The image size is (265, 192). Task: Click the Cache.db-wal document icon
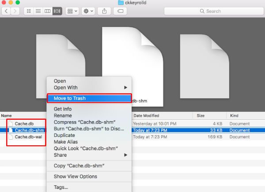[11, 137]
